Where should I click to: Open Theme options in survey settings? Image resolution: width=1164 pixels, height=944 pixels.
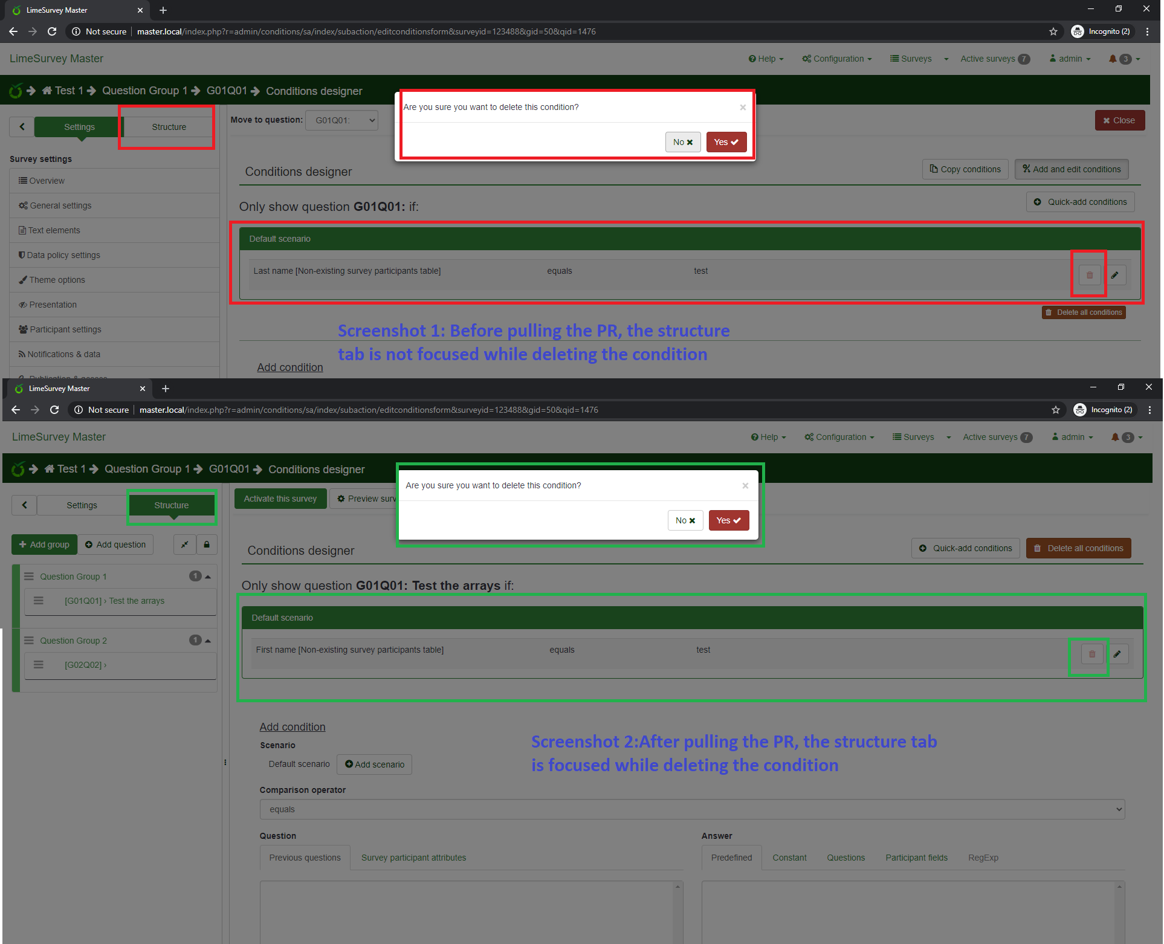pos(57,280)
